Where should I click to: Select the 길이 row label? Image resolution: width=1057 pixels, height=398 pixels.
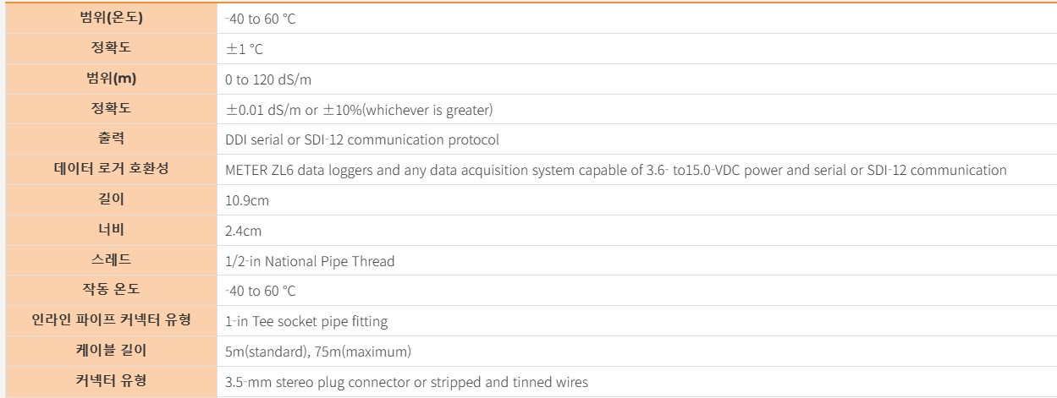[111, 199]
